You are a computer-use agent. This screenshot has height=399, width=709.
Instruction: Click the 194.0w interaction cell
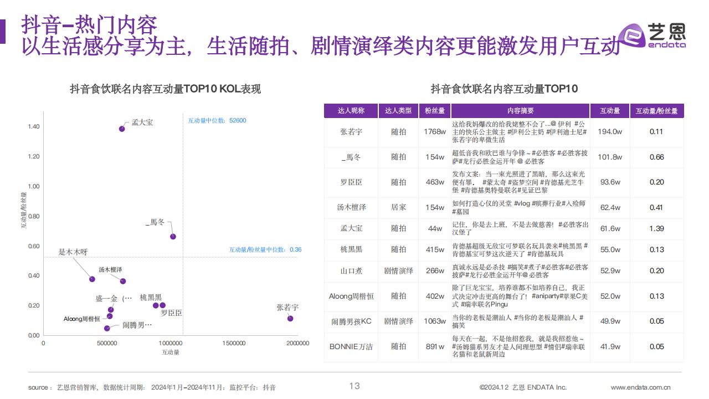[x=610, y=132]
